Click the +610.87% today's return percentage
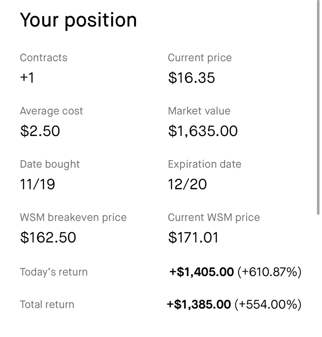Viewport: 322px width, 337px height. pyautogui.click(x=269, y=272)
